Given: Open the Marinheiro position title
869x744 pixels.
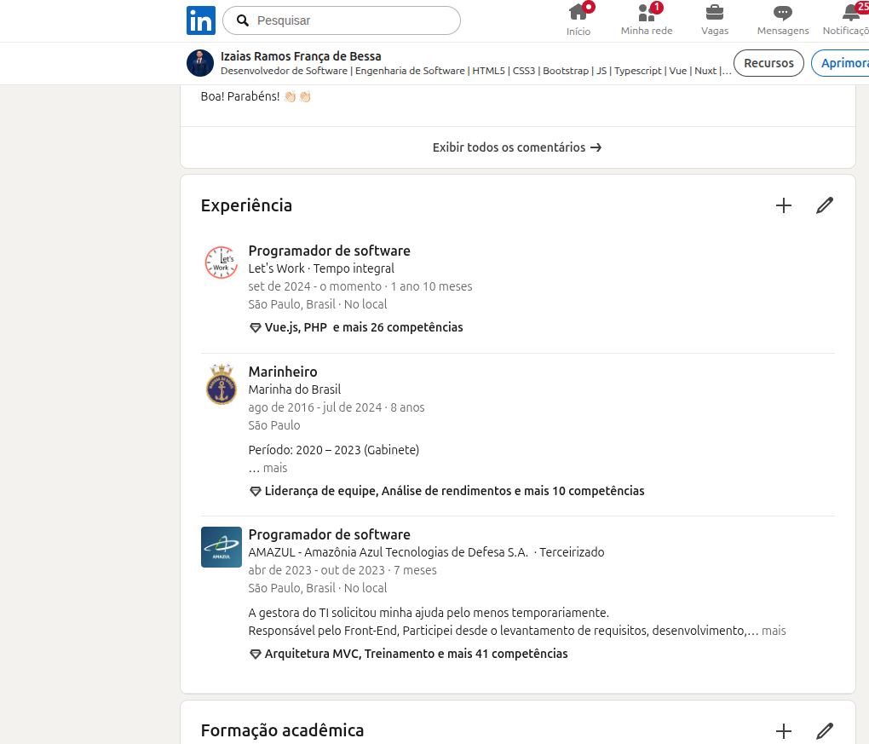Looking at the screenshot, I should coord(283,372).
